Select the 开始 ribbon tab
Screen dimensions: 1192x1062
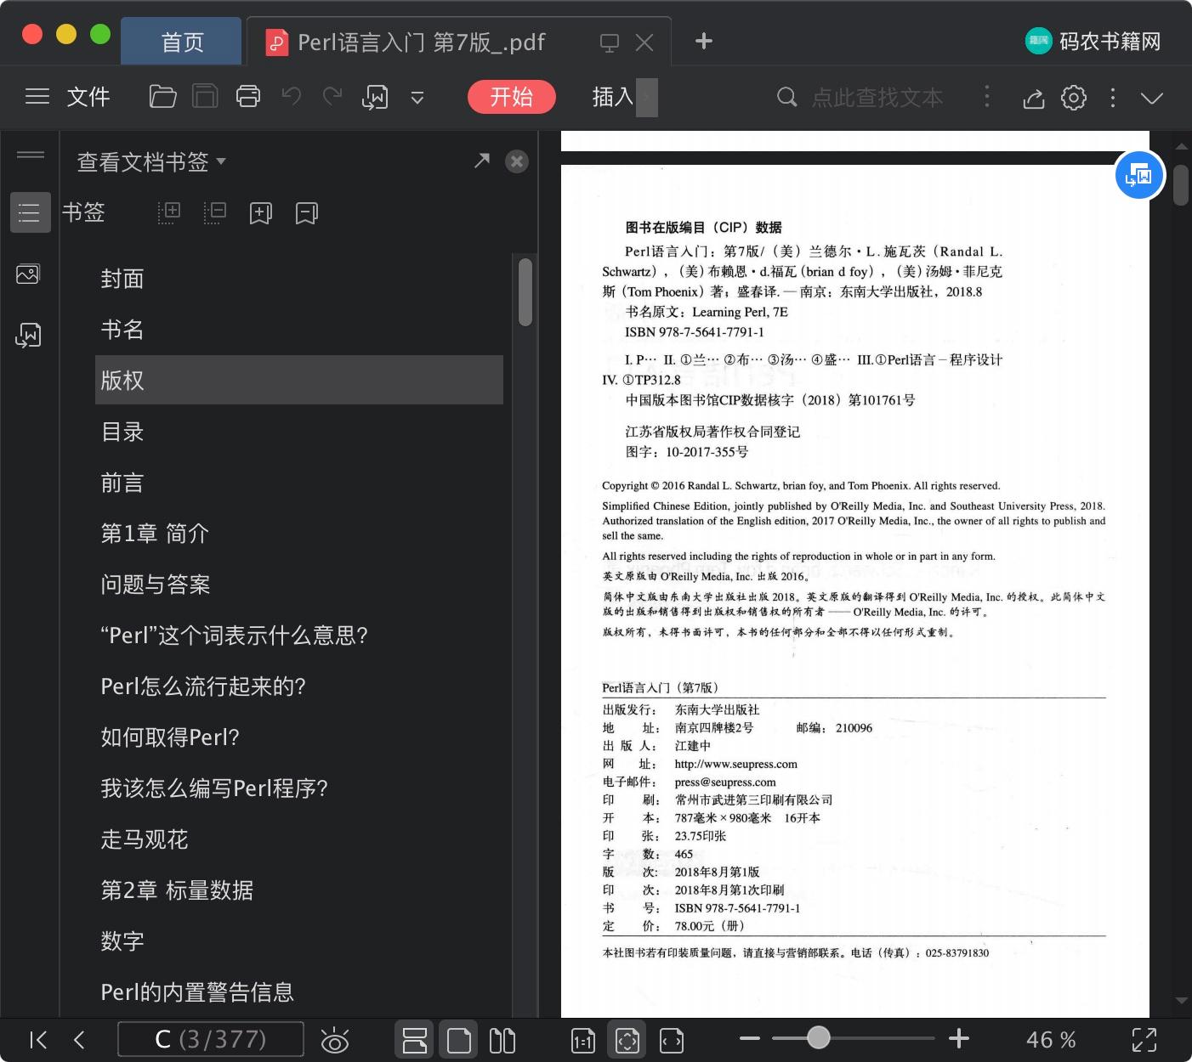512,97
